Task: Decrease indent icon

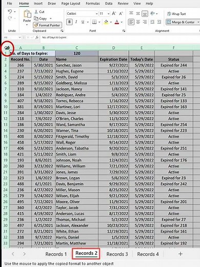Action: [x=152, y=22]
